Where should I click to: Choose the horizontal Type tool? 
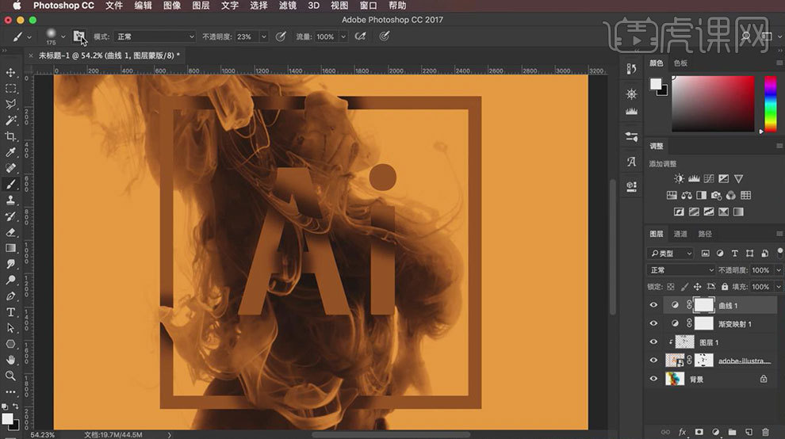coord(11,312)
